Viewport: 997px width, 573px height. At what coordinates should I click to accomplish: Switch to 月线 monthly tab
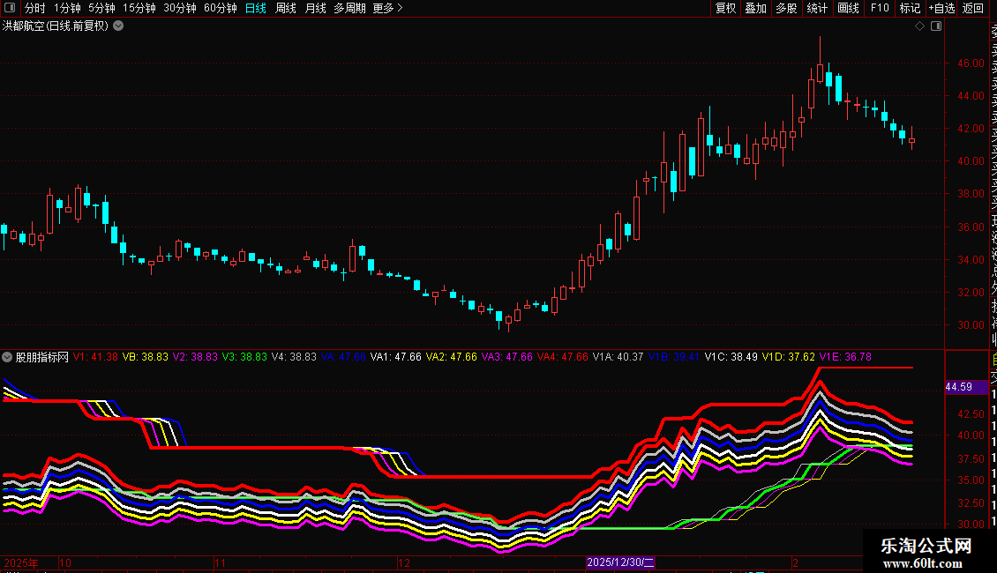point(315,8)
